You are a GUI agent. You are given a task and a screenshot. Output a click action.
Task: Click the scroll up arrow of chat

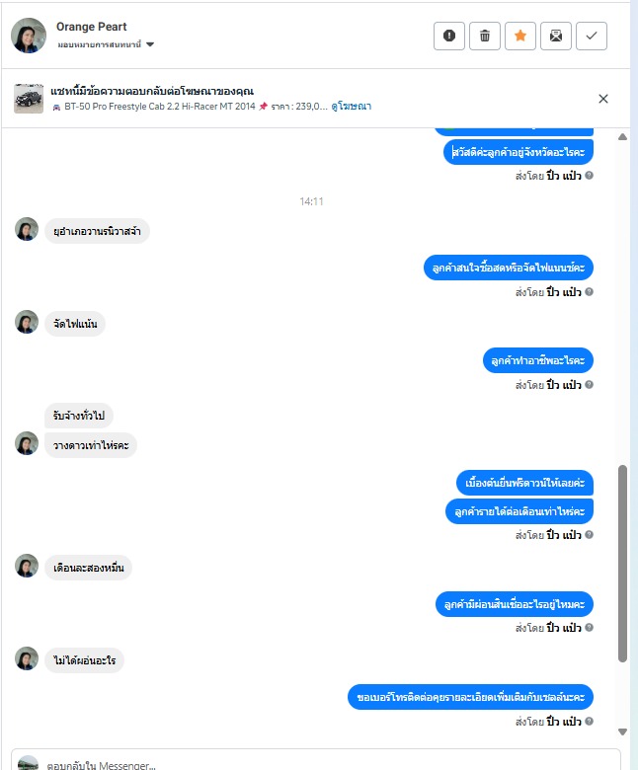tap(622, 137)
